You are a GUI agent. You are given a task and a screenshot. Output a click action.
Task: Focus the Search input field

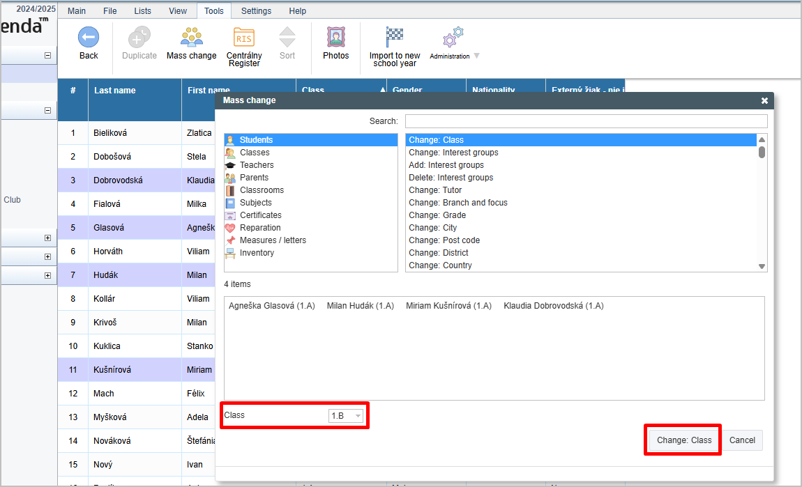586,121
